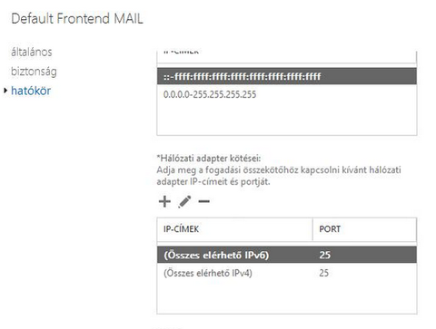Click the Default Frontend MAIL title
The height and width of the screenshot is (329, 436).
pos(77,18)
